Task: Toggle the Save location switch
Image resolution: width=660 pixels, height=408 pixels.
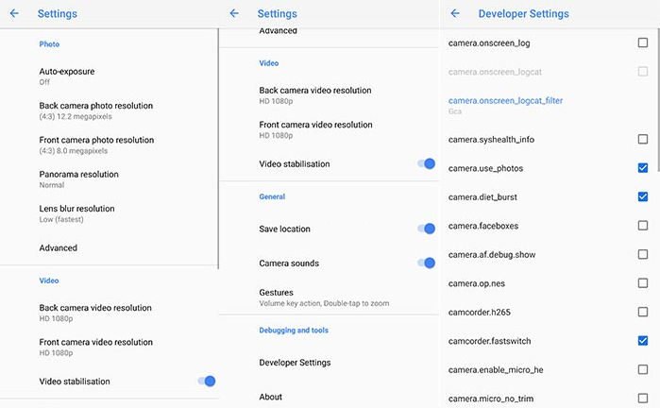Action: point(426,229)
